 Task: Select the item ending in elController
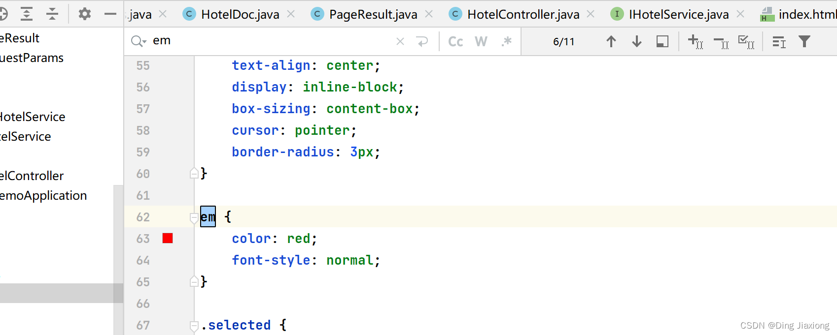coord(32,176)
